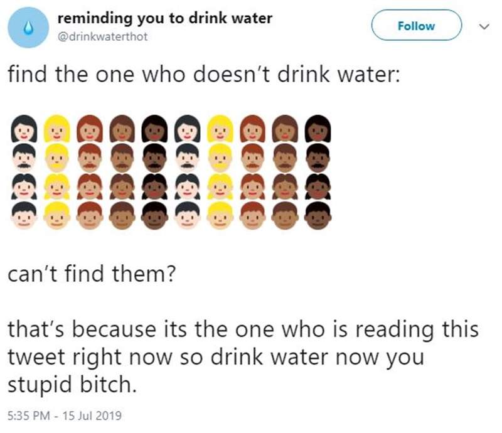Click the "can't find them?" line
Viewport: 502px width, 433px height.
(91, 274)
